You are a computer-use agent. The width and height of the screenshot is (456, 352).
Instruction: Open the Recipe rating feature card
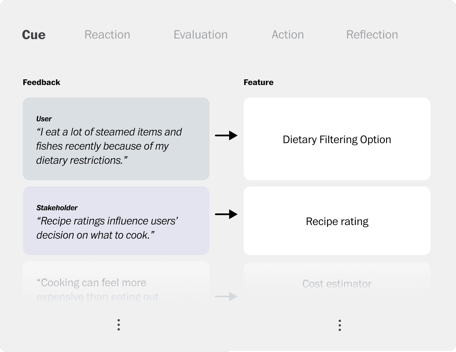[337, 221]
